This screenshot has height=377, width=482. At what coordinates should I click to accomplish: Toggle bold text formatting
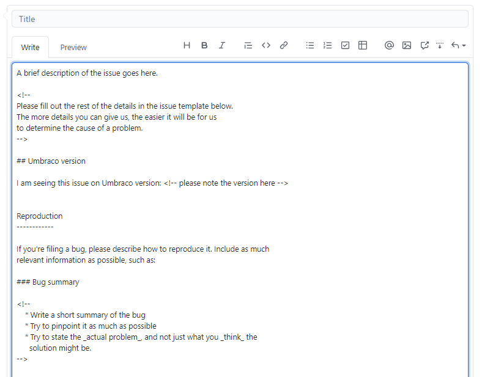(x=204, y=45)
